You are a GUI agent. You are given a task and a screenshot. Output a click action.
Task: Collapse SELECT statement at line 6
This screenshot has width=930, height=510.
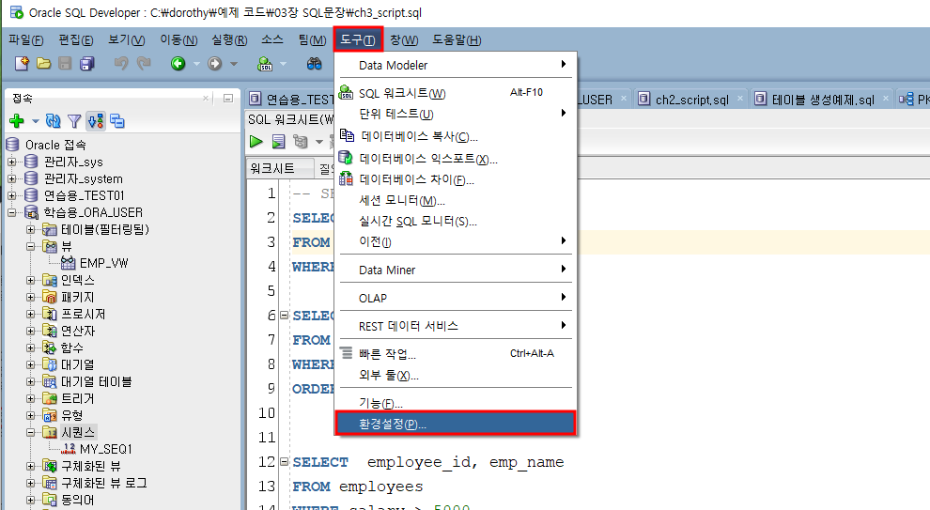(x=284, y=316)
